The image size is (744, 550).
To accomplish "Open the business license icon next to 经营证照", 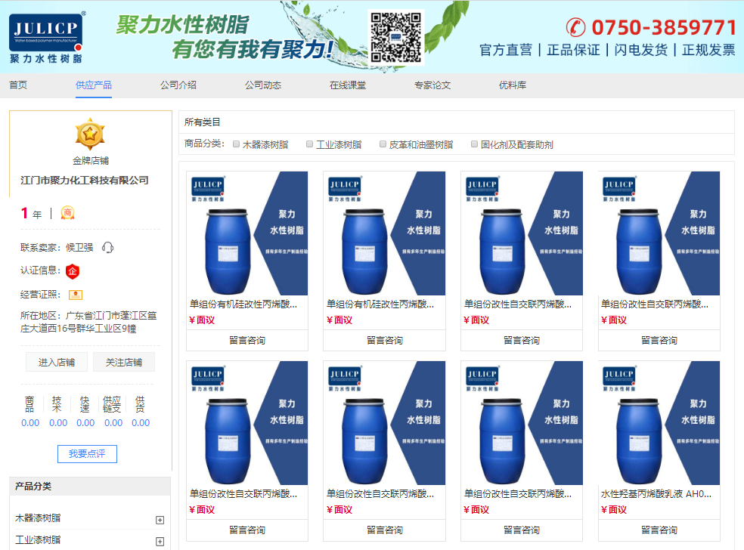I will click(x=76, y=295).
